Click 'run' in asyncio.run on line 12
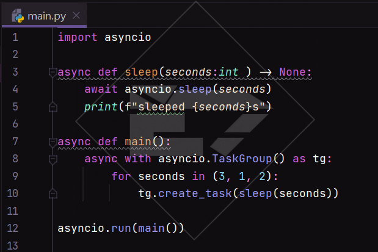 tap(121, 228)
